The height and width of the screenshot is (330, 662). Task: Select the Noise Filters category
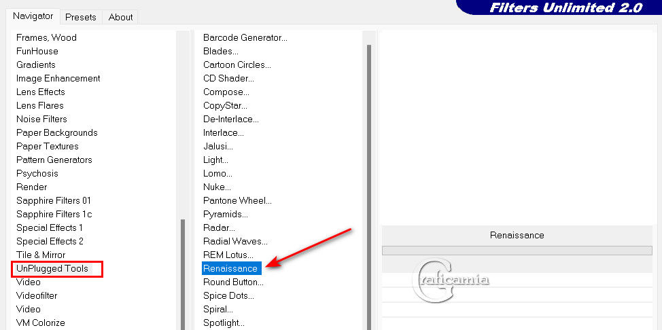(x=41, y=119)
